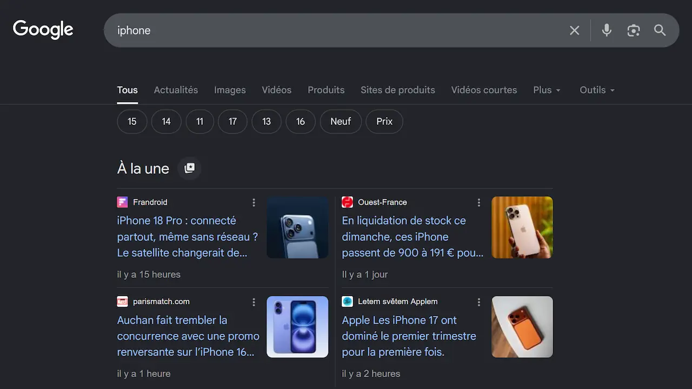Open the Apple iPhone 17 premier trimestre article
Viewport: 692px width, 389px height.
409,336
